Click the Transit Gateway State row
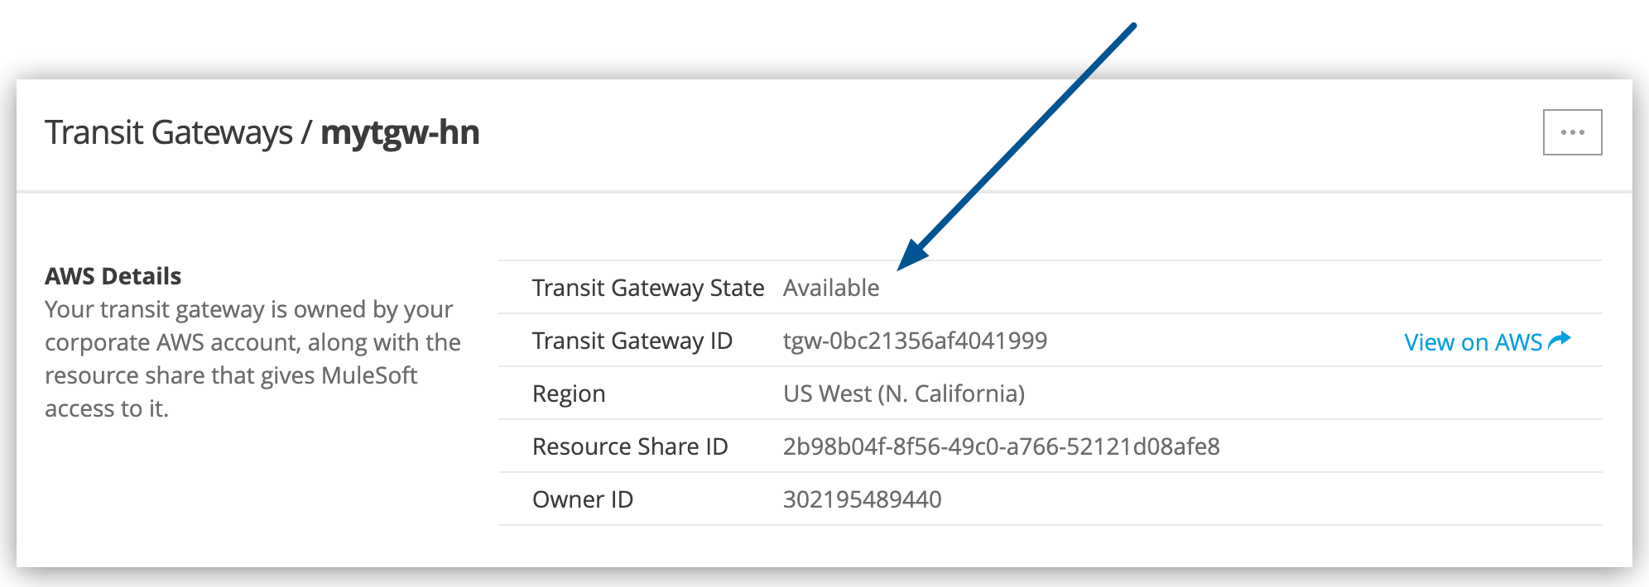Image resolution: width=1649 pixels, height=587 pixels. coord(648,288)
